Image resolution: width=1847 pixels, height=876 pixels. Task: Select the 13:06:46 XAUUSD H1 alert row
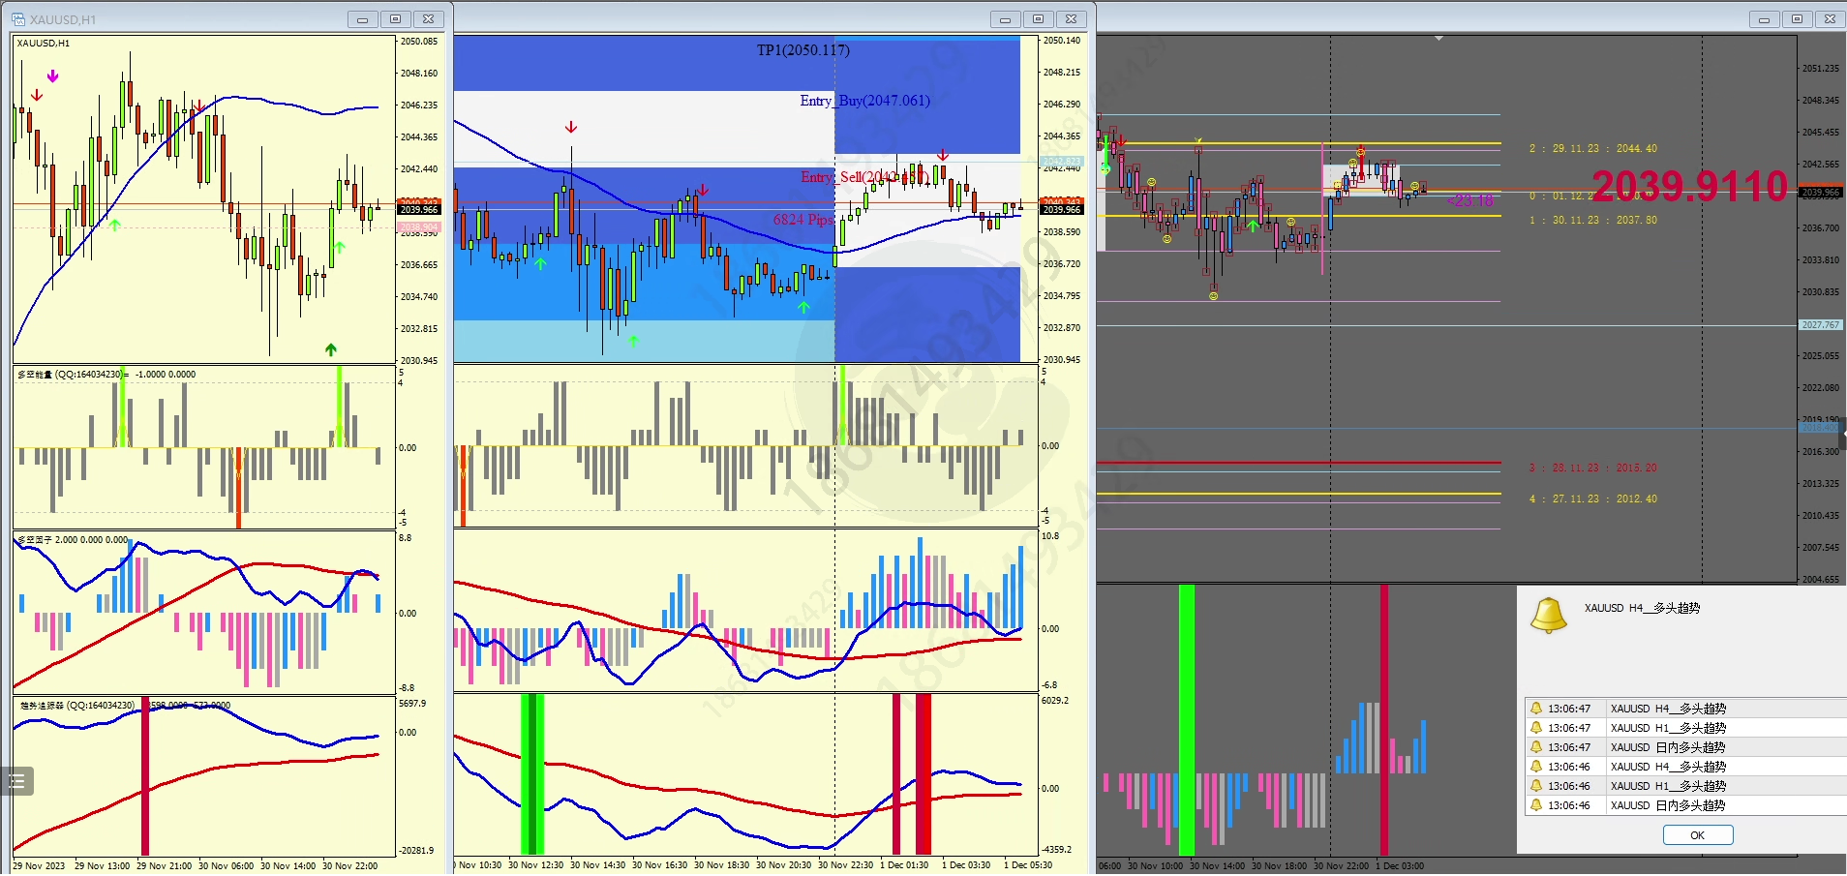tap(1685, 786)
